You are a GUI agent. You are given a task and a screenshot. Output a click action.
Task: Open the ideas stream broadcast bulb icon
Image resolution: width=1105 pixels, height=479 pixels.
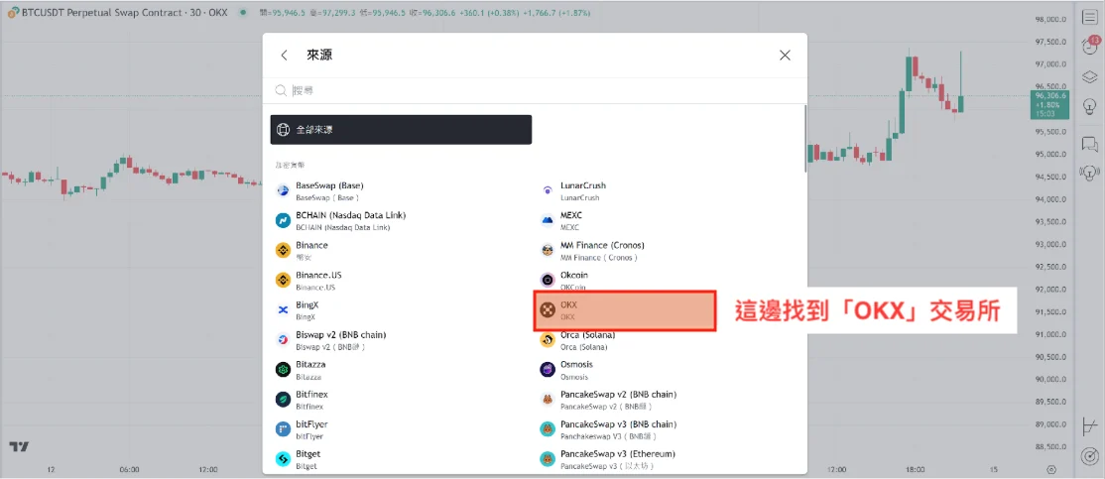[x=1089, y=173]
